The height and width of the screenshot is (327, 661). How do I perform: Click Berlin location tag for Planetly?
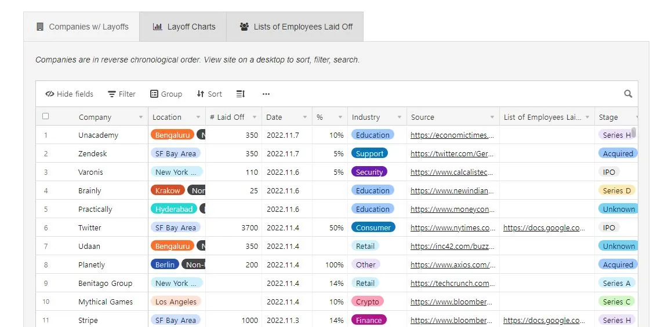click(x=165, y=264)
